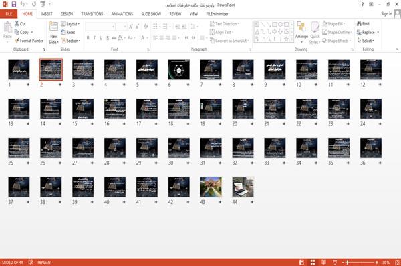The image size is (401, 266).
Task: Open the FILE tab
Action: click(x=9, y=14)
